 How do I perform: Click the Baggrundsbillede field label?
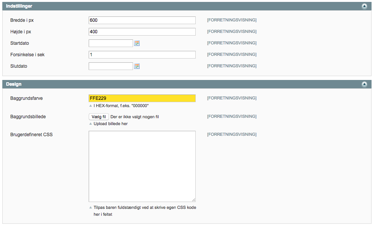tap(28, 116)
